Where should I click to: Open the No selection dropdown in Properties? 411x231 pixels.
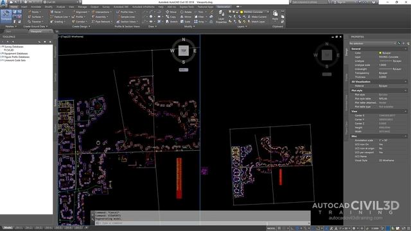coord(372,44)
